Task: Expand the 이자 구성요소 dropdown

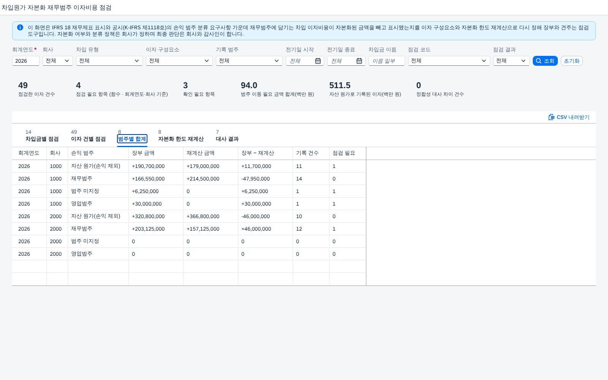Action: click(179, 61)
